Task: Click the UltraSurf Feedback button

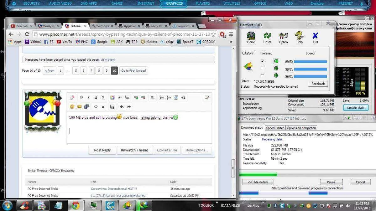Action: pos(318,84)
